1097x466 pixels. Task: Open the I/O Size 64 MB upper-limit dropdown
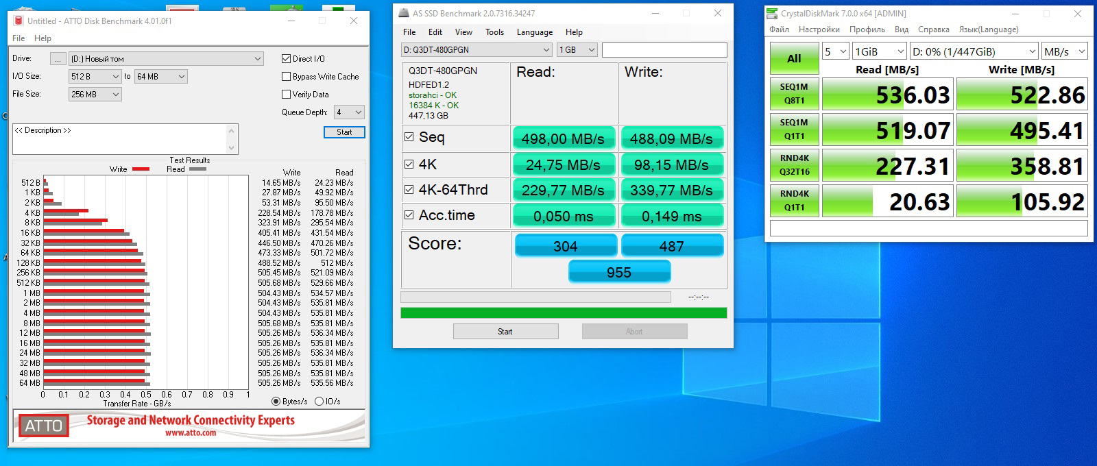(161, 77)
